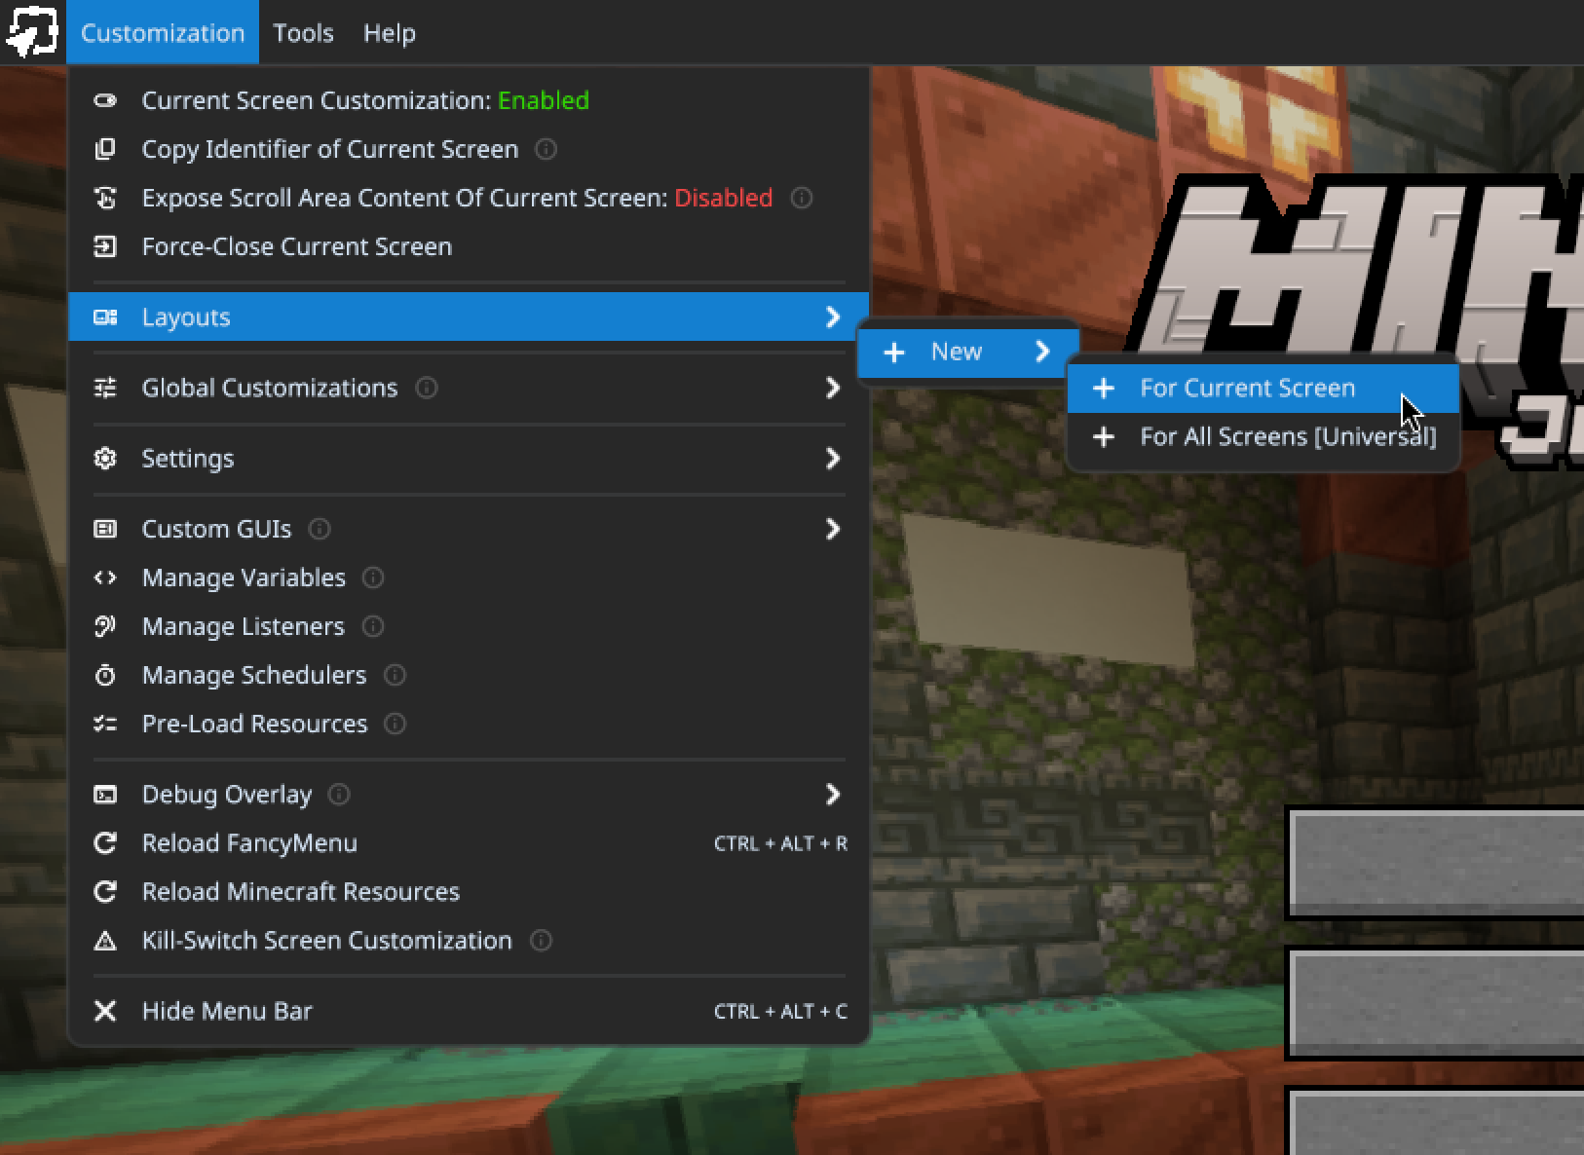This screenshot has width=1584, height=1155.
Task: Choose For All Screens [Universal]
Action: pos(1263,436)
